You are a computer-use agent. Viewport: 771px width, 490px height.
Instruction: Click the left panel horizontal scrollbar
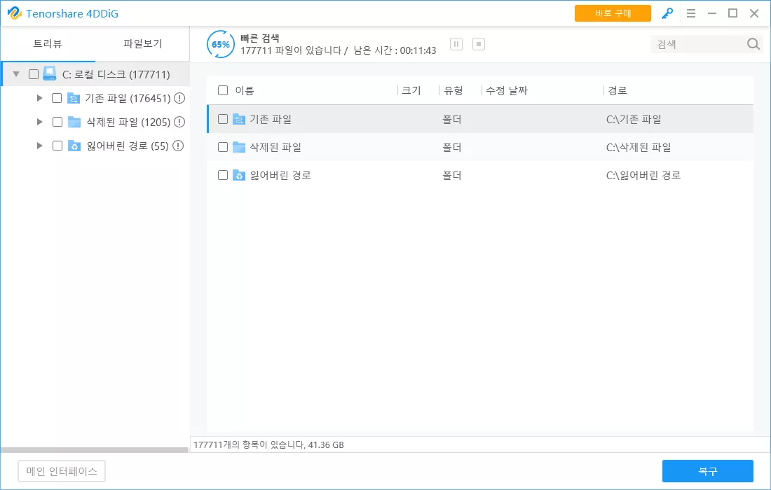point(95,449)
